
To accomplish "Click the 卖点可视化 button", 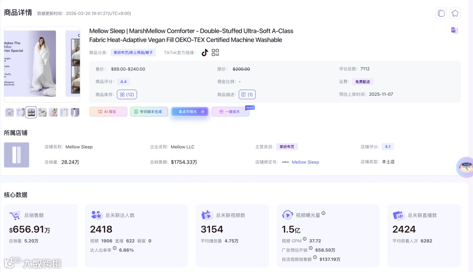I will tap(190, 112).
